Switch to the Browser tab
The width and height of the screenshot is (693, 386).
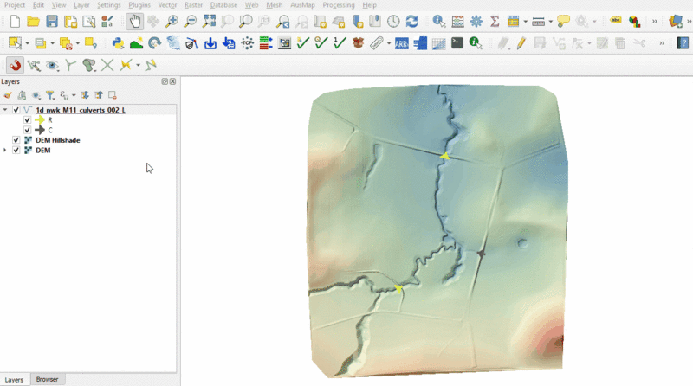47,379
